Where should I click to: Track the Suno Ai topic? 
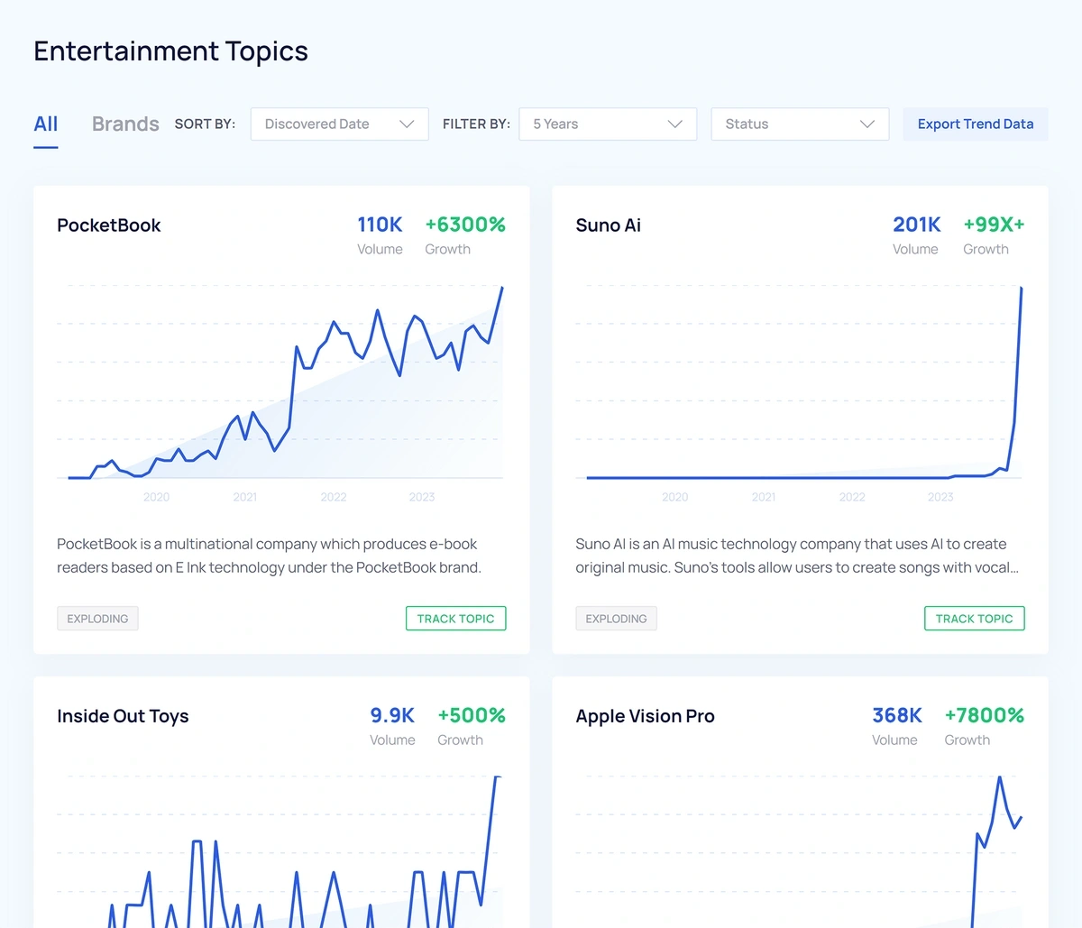point(975,619)
